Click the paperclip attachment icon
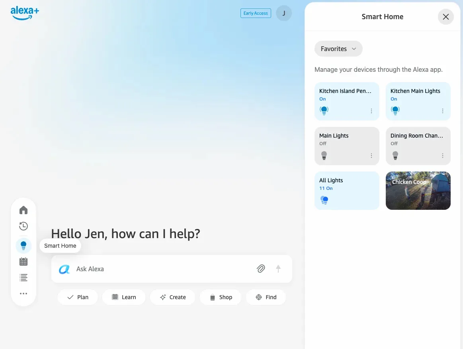Screen dimensions: 463x349 261,268
